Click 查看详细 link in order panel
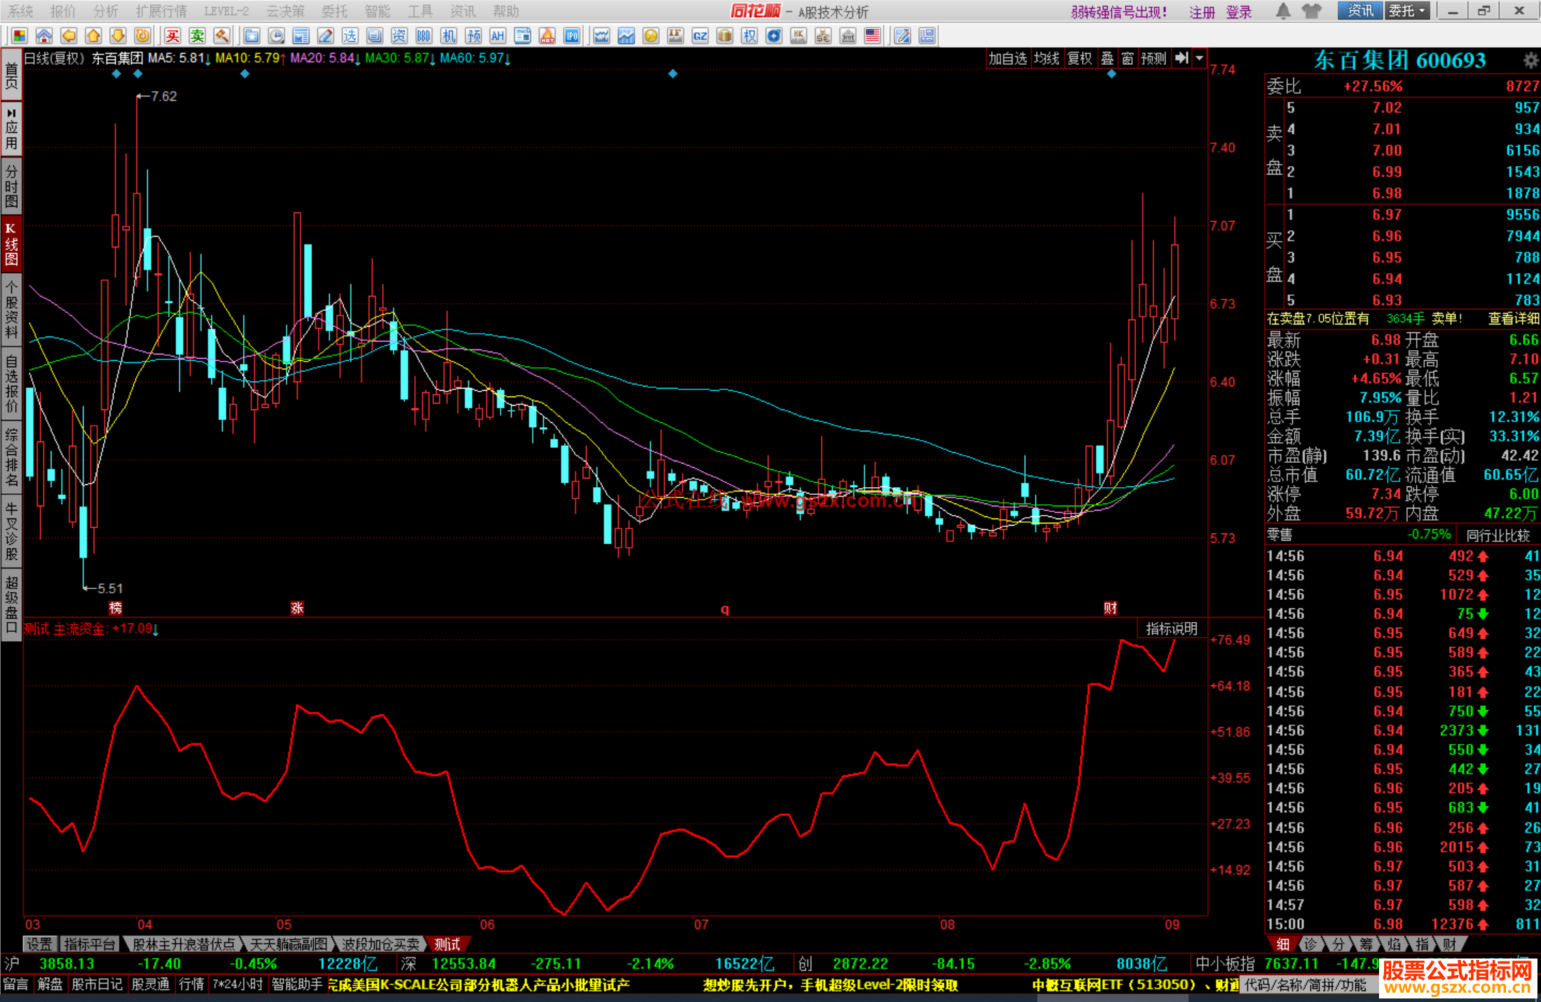The width and height of the screenshot is (1541, 1002). coord(1512,319)
